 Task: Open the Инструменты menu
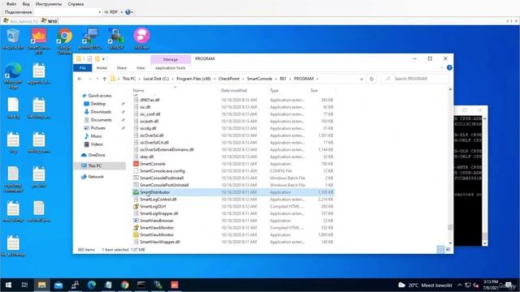pyautogui.click(x=49, y=4)
